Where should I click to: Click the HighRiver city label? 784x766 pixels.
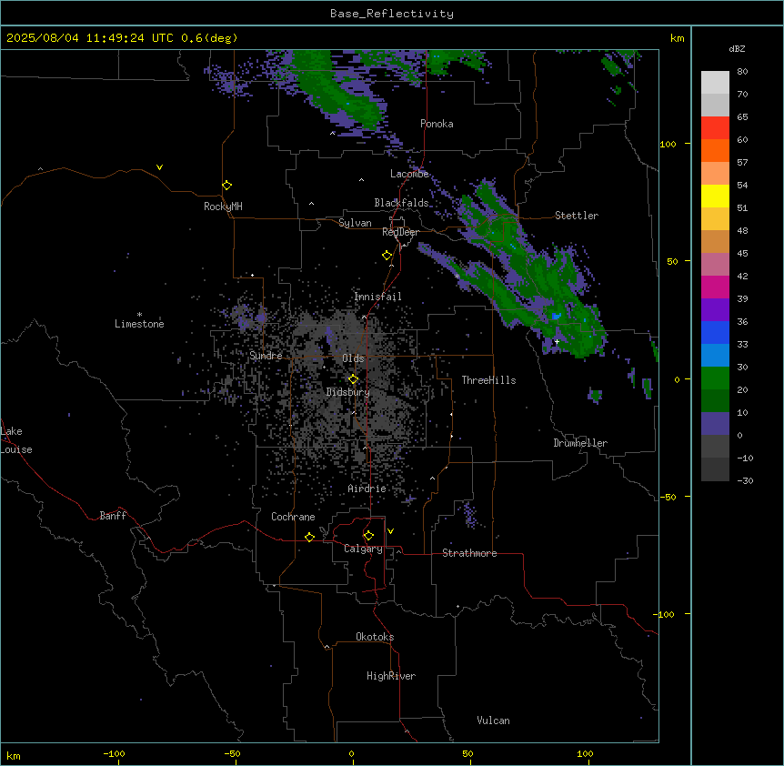(x=391, y=676)
